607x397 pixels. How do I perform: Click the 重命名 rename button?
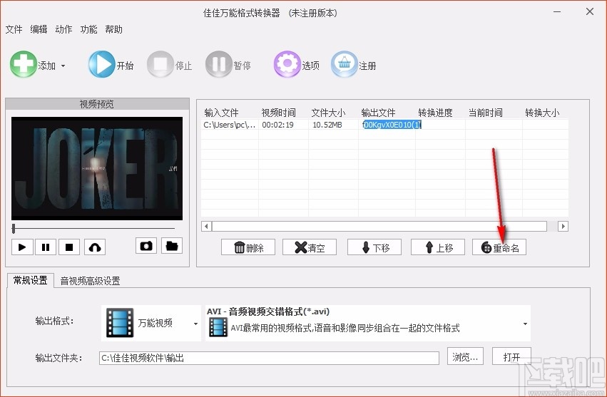click(499, 247)
